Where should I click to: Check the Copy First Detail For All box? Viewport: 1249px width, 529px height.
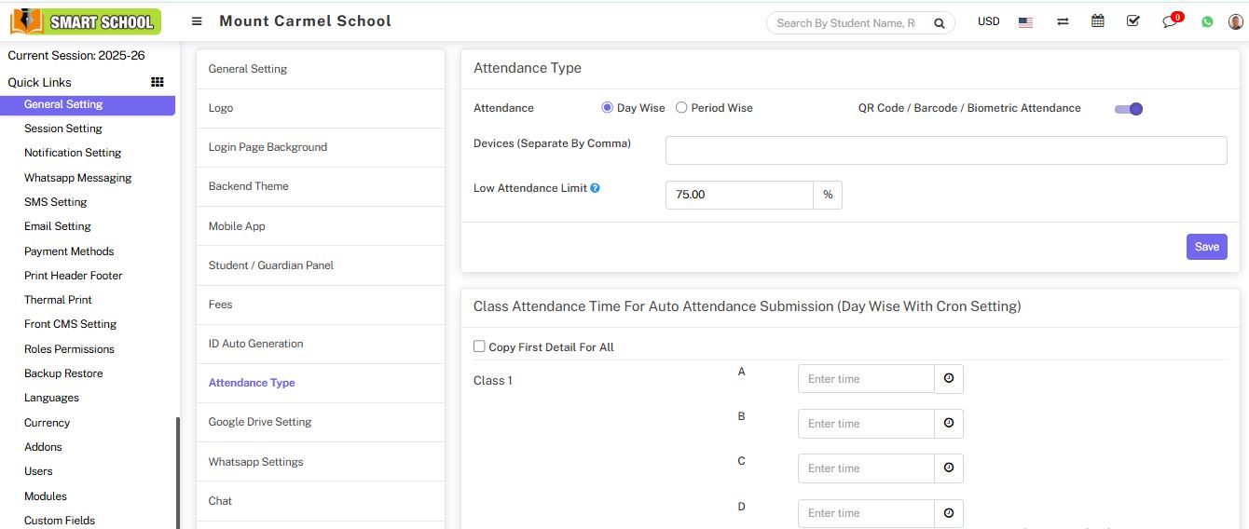[x=479, y=346]
